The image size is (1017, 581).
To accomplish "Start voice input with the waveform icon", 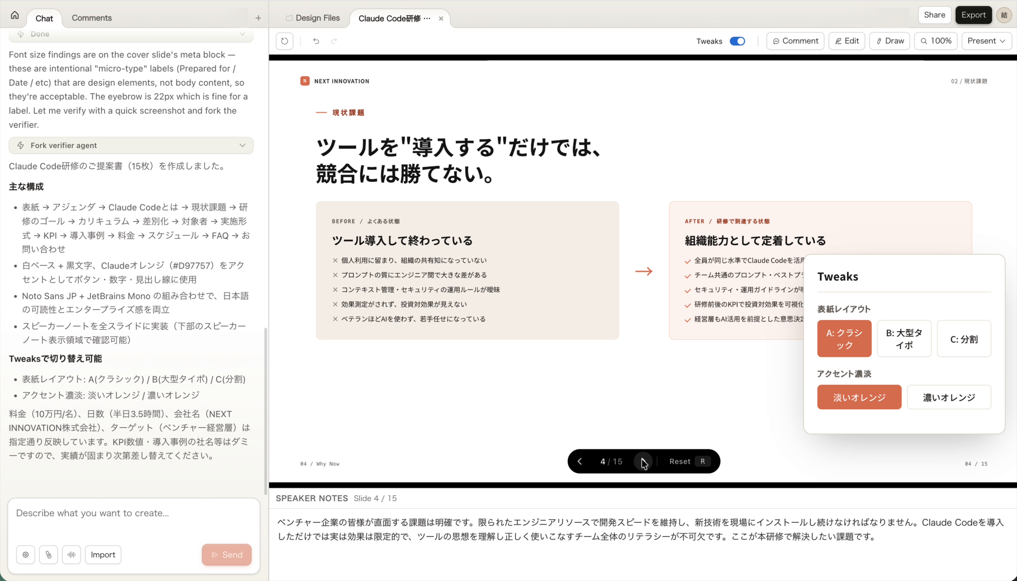I will point(71,554).
